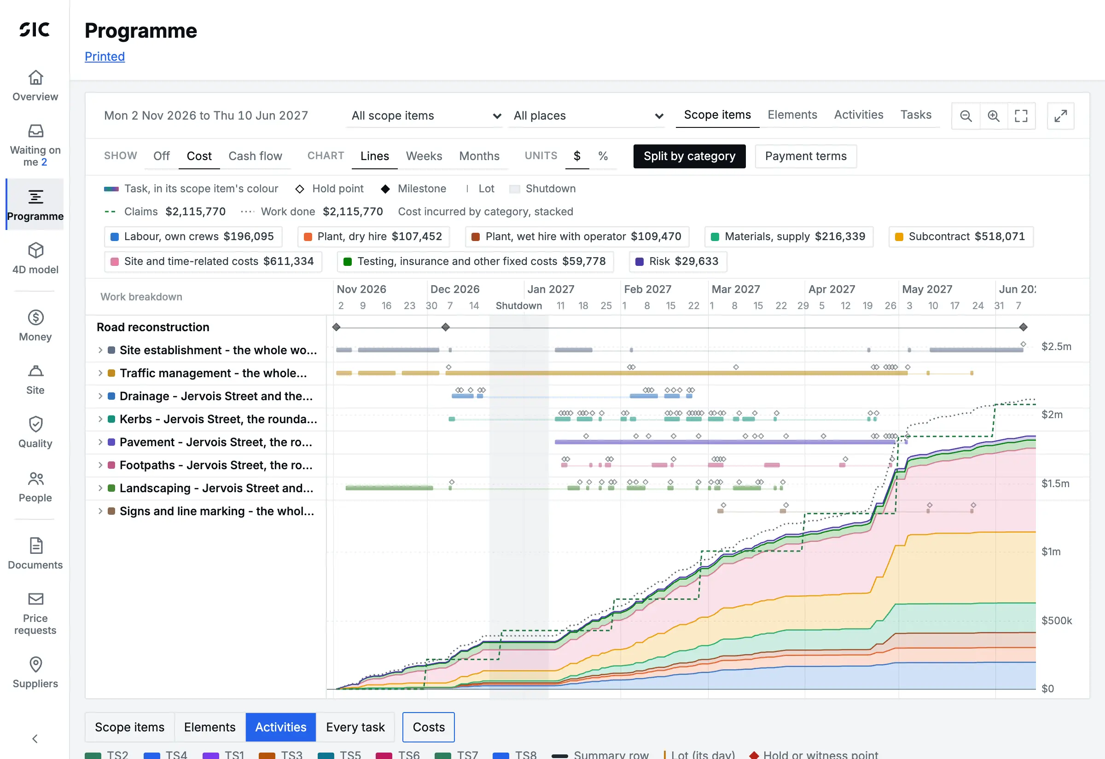Select Every task bottom tab
Image resolution: width=1105 pixels, height=759 pixels.
(355, 727)
